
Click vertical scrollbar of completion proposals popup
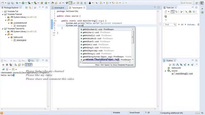133,44
